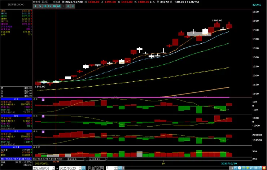Click the 2025/10/20 label on time axis
Screen dimensions: 267x170
coord(229,164)
